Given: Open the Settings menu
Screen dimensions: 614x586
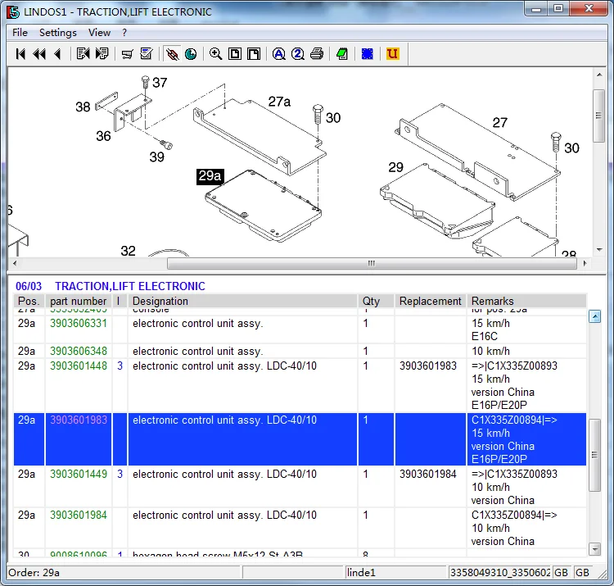Looking at the screenshot, I should click(x=58, y=33).
